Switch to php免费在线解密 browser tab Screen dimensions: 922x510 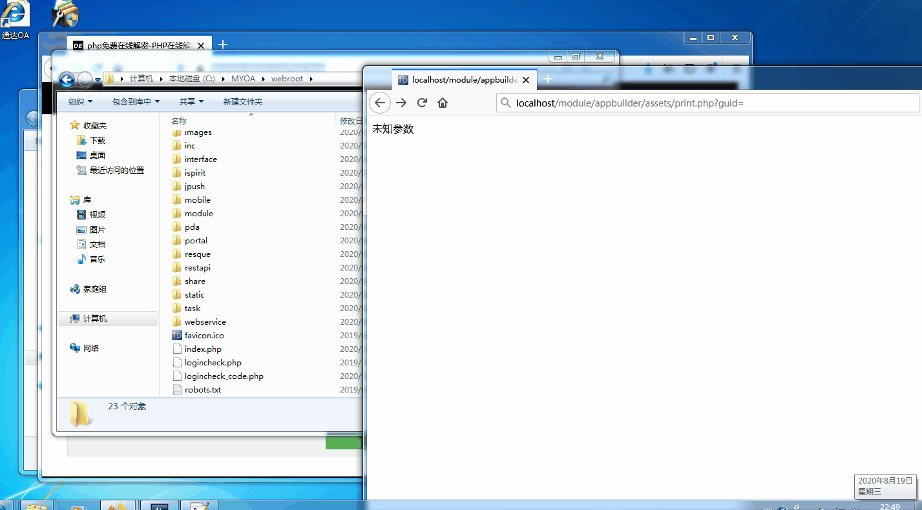click(139, 46)
